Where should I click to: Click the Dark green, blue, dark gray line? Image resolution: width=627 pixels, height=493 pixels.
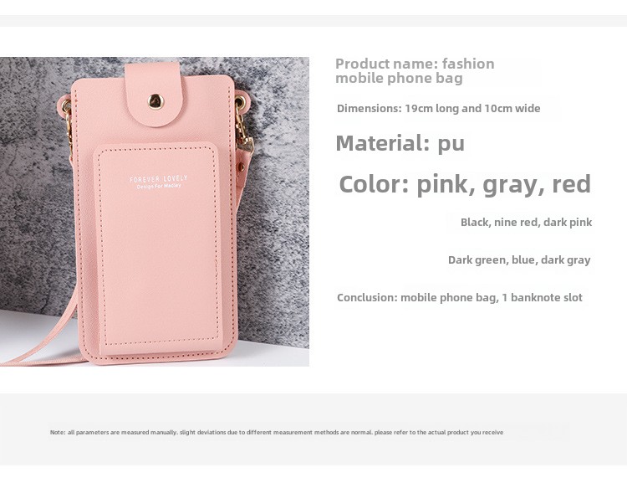coord(519,260)
